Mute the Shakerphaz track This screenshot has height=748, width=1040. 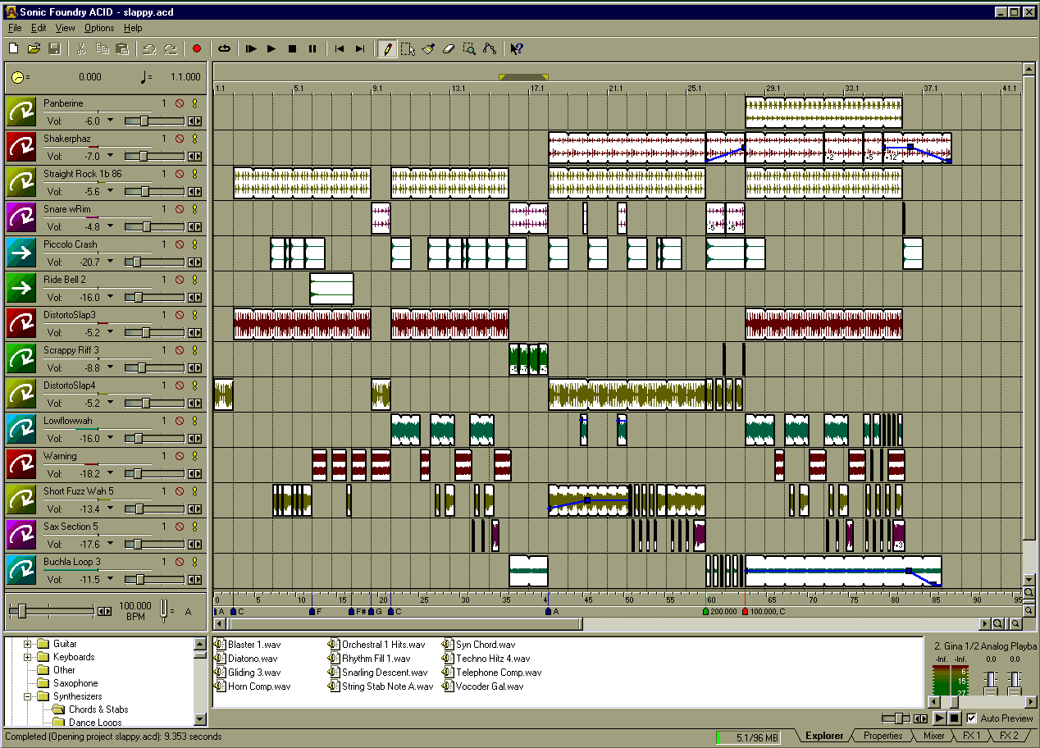click(x=180, y=139)
